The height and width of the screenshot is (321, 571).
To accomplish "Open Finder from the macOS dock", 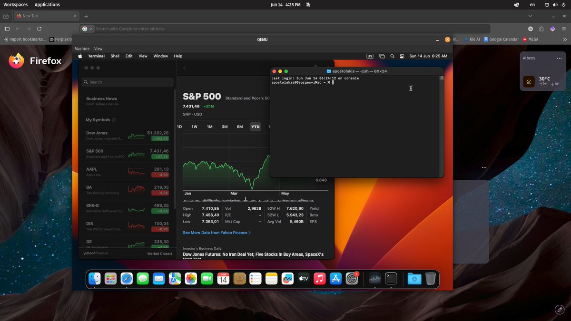I will [94, 279].
